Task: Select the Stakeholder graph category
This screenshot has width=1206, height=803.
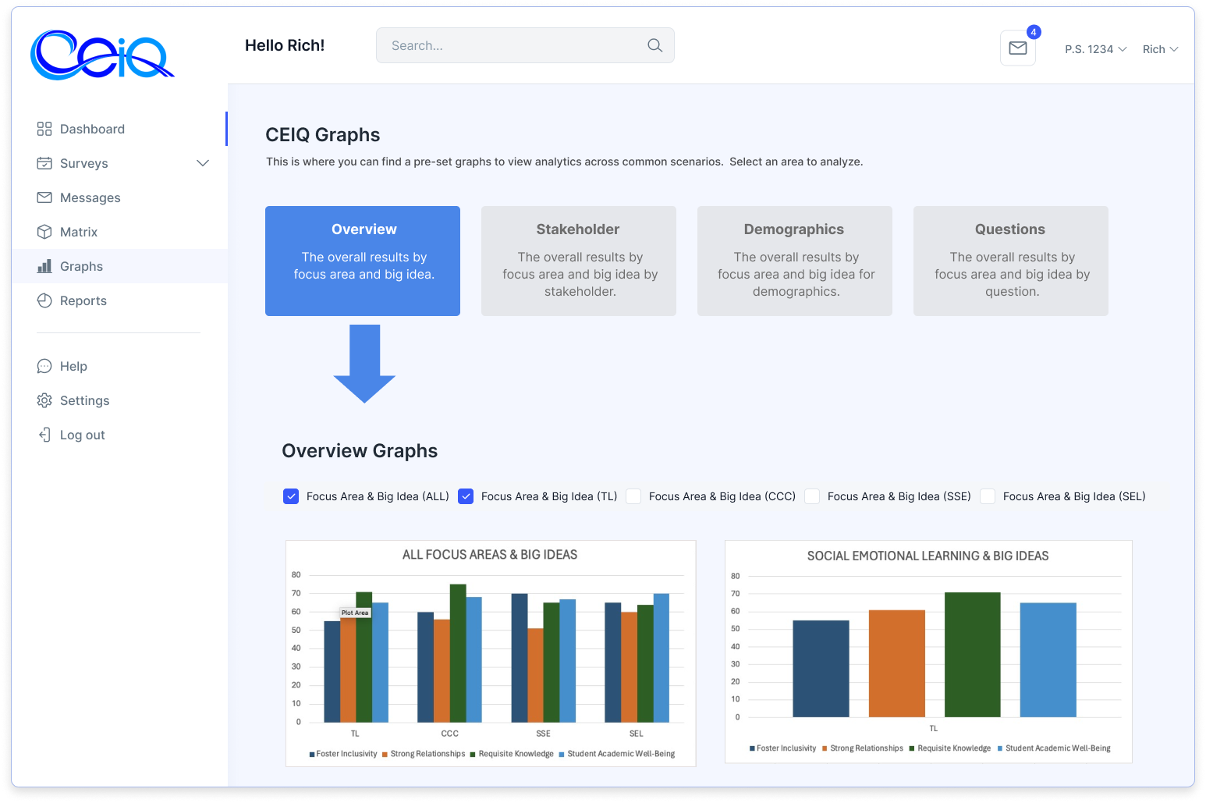Action: (578, 261)
